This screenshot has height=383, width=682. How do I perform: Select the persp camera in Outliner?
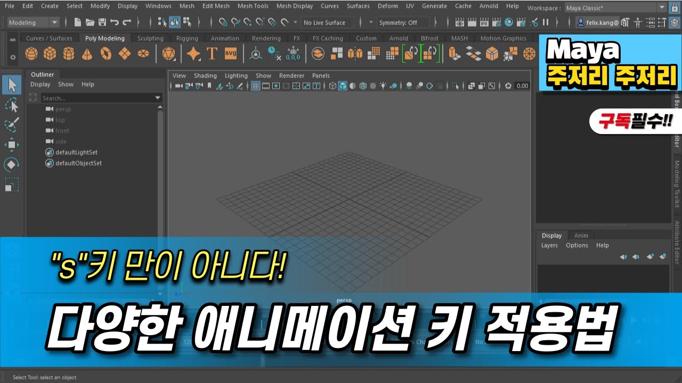coord(58,109)
